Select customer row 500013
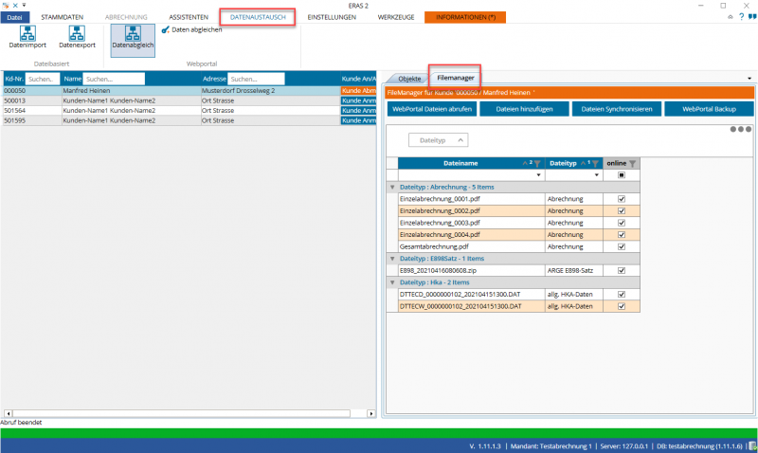Viewport: 758px width, 453px height. (x=189, y=100)
